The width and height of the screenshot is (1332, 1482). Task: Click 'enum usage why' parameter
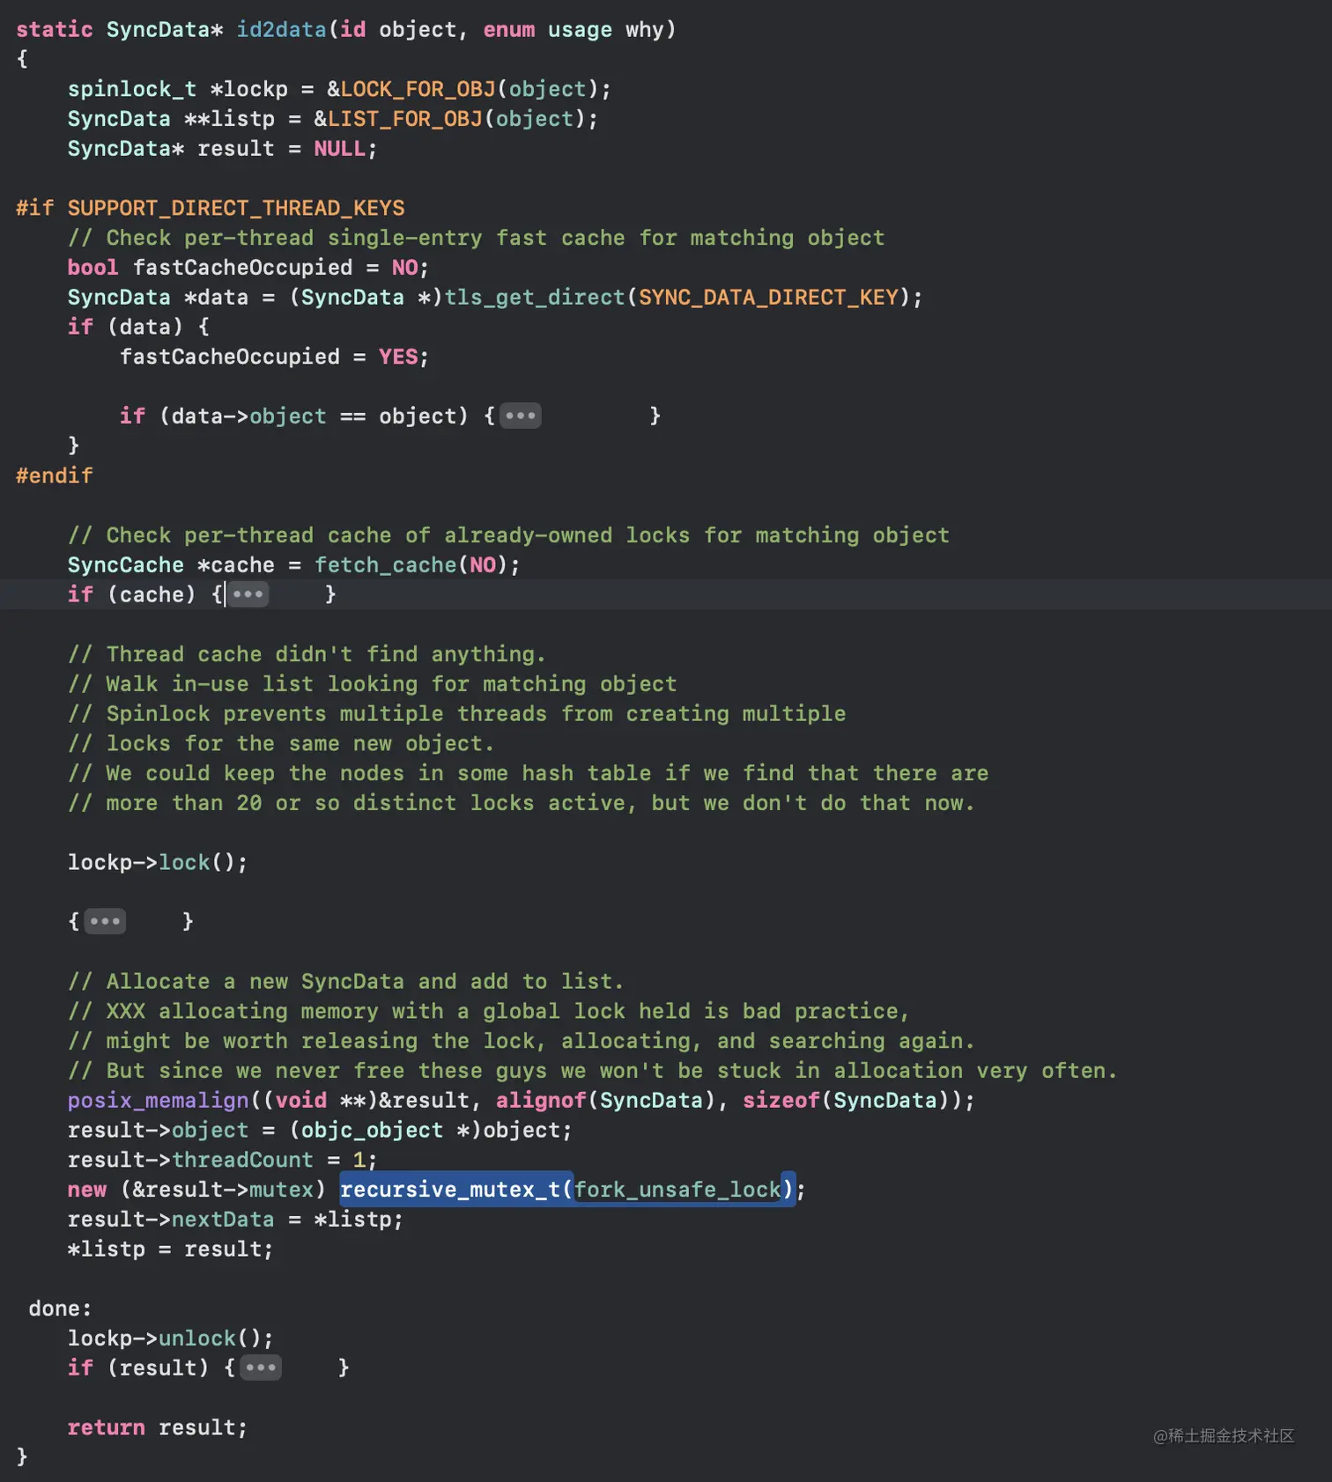pos(573,30)
